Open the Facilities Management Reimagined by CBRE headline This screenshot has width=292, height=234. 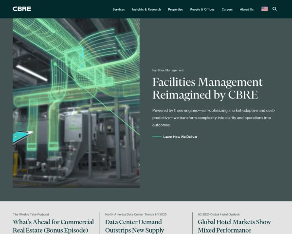(x=207, y=88)
